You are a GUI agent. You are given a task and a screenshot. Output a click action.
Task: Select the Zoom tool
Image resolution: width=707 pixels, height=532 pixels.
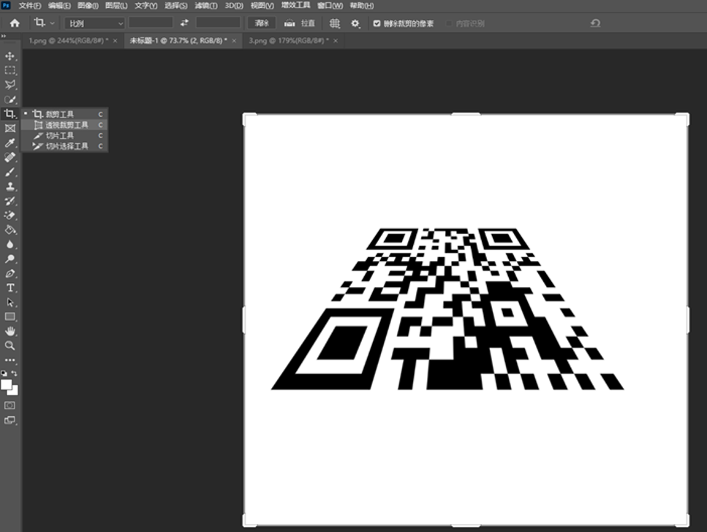click(10, 346)
